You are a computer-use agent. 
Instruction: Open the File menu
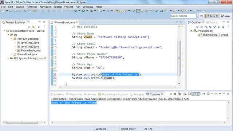[3, 7]
